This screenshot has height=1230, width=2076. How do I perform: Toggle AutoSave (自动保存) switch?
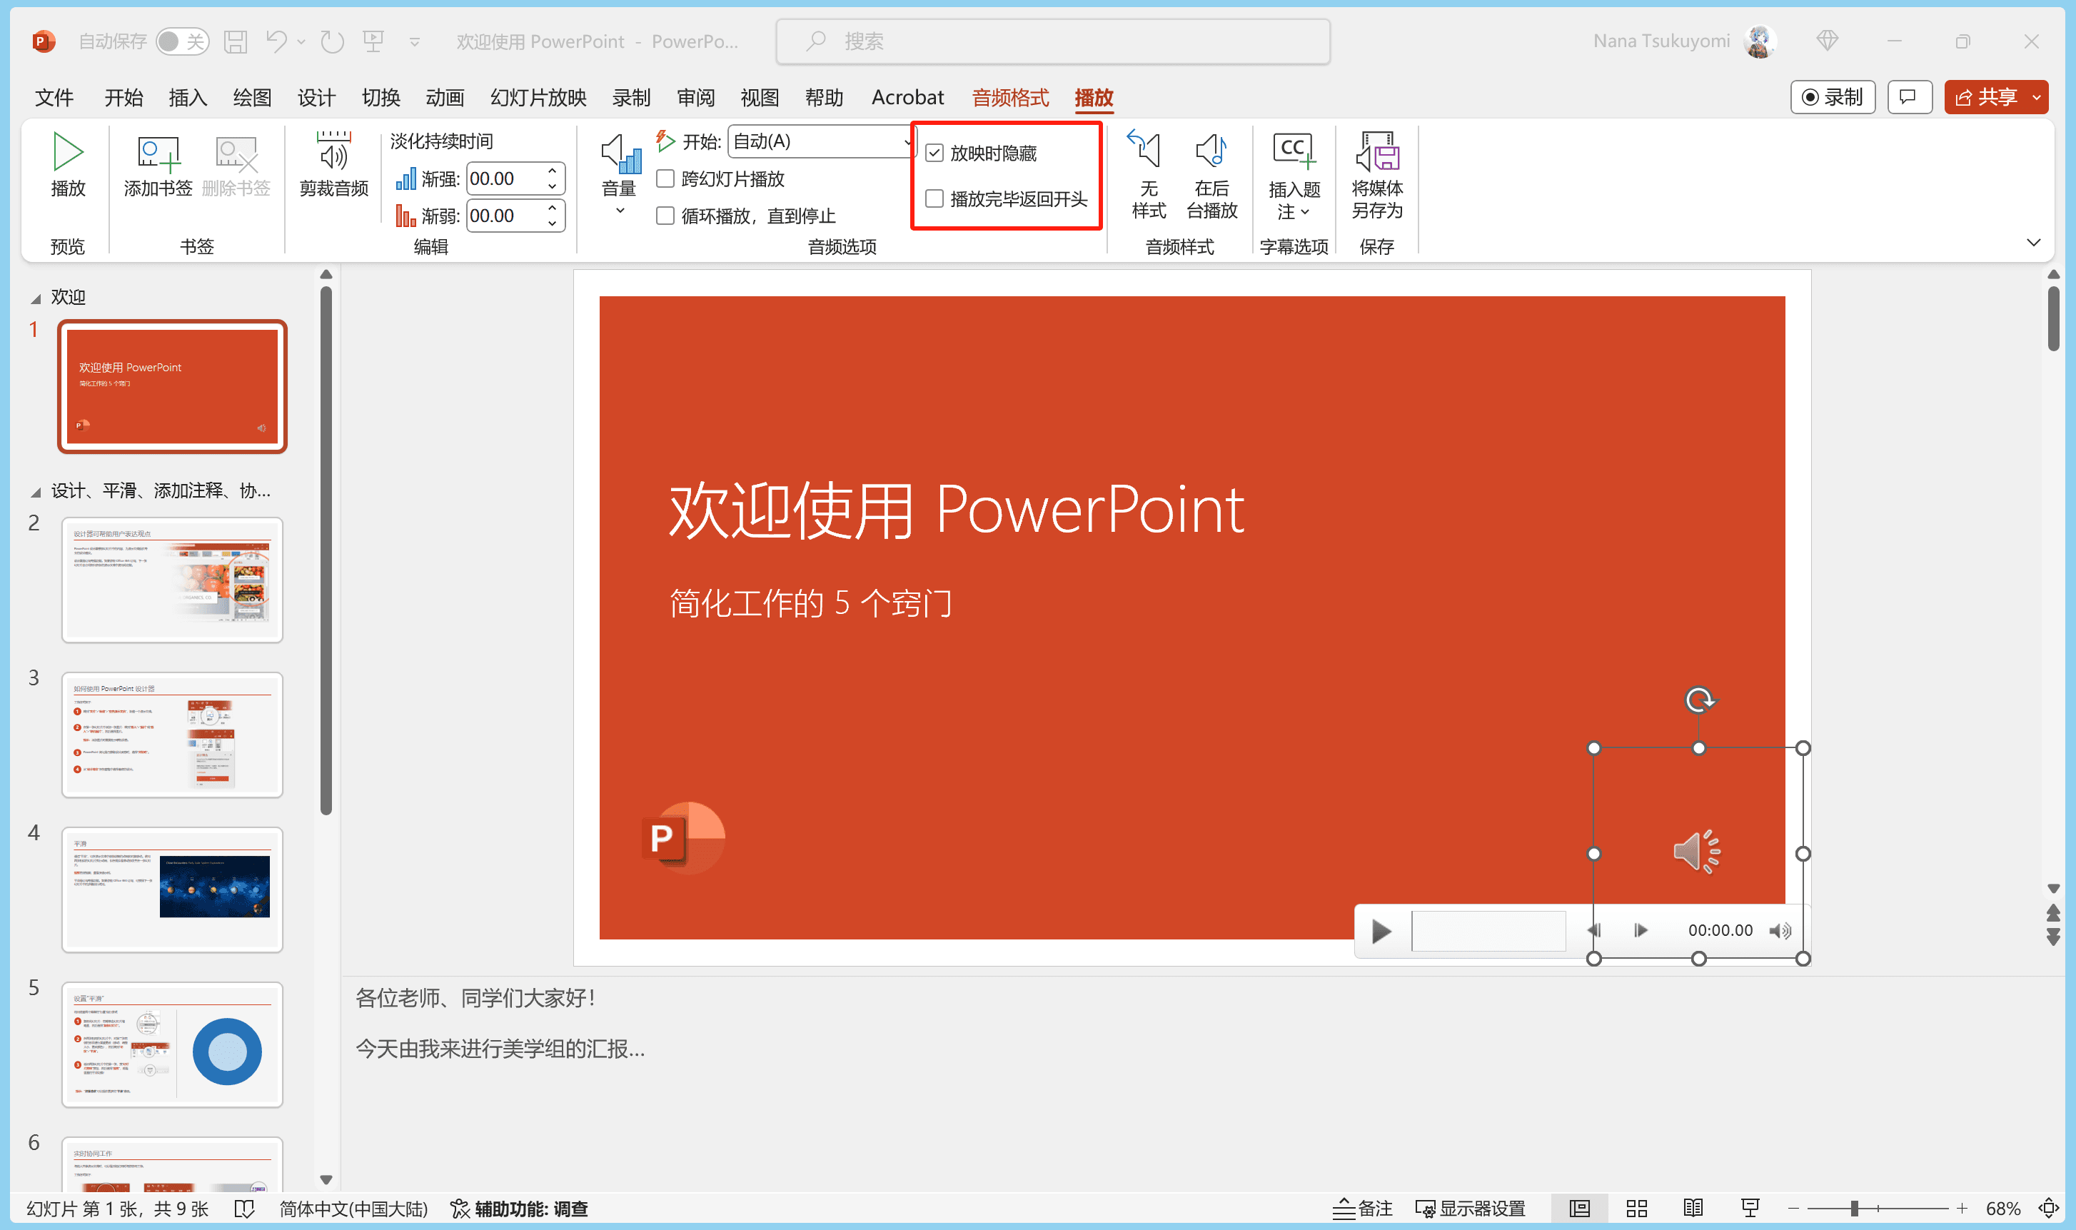click(x=181, y=41)
